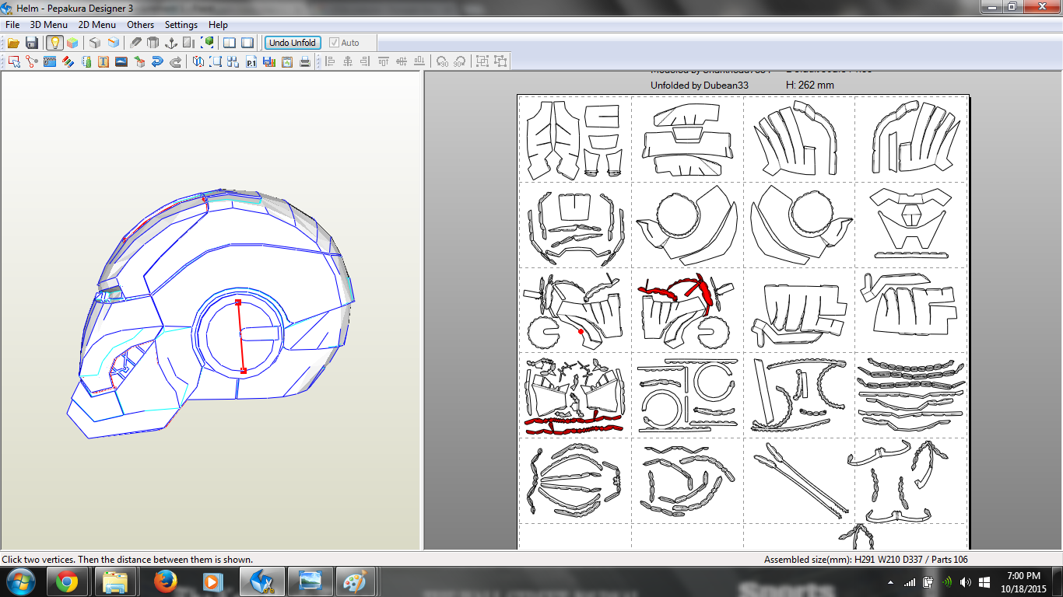Screen dimensions: 1063x597
Task: Select the T input text tool
Action: (103, 61)
